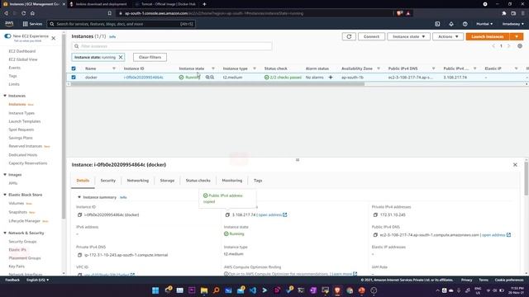Screen dimensions: 529x297
Task: Collapse Elastic Block Store section
Action: [5, 195]
